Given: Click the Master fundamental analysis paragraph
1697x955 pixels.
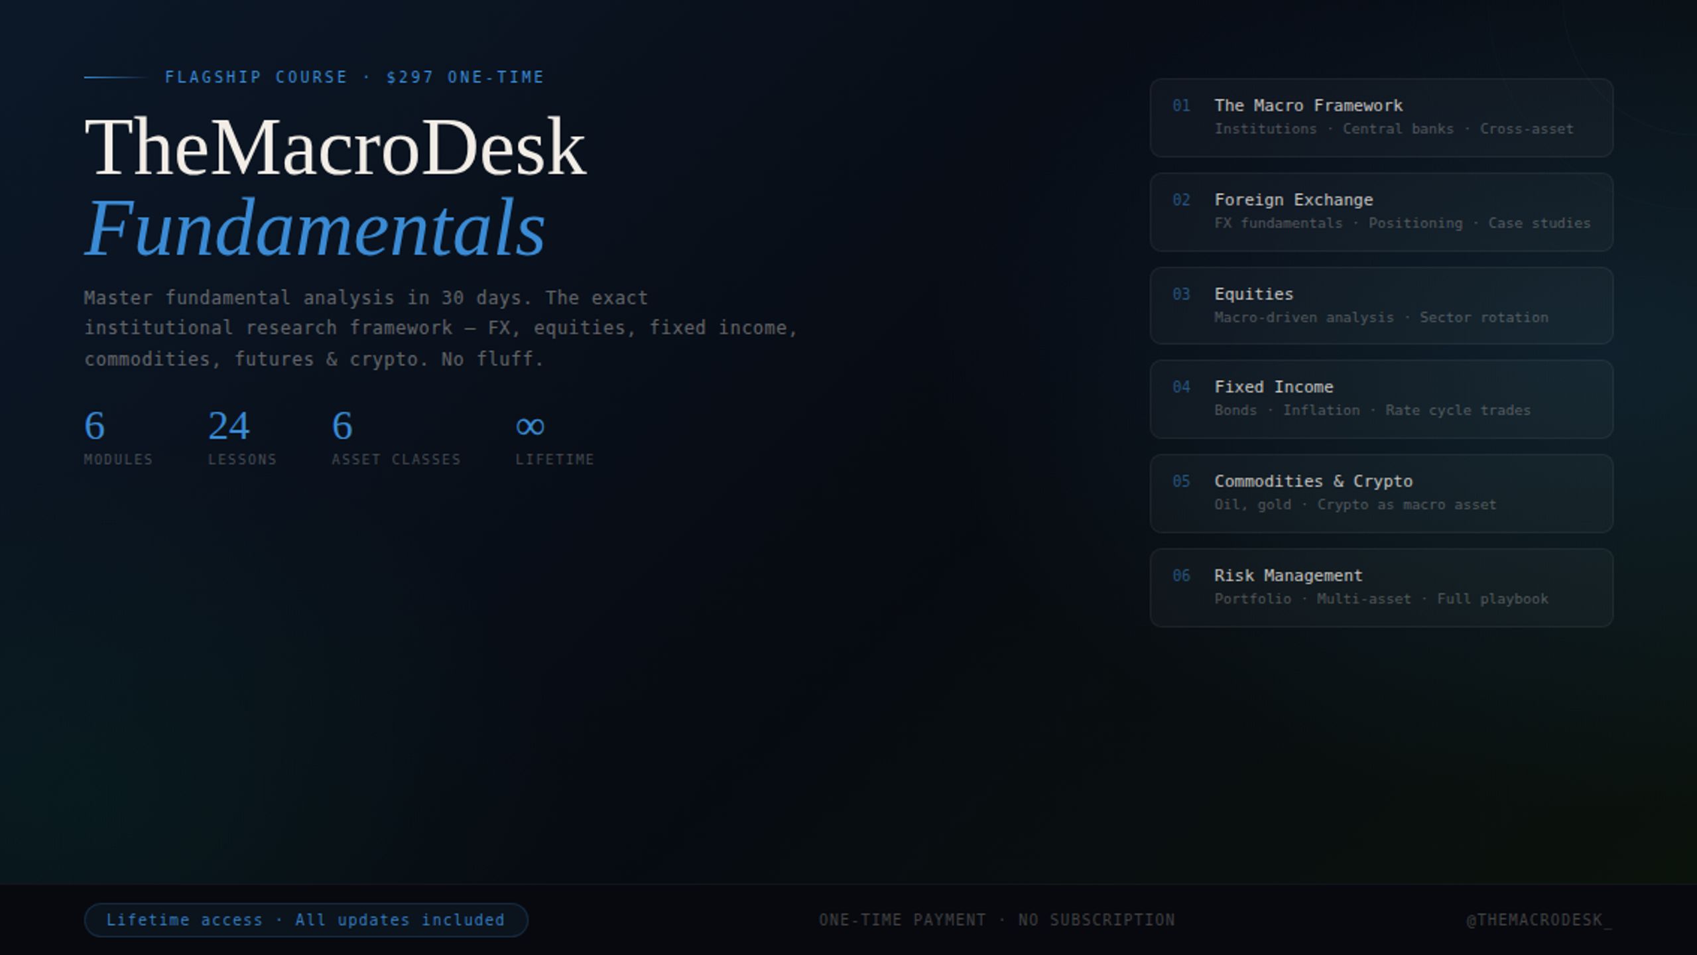Looking at the screenshot, I should [441, 328].
